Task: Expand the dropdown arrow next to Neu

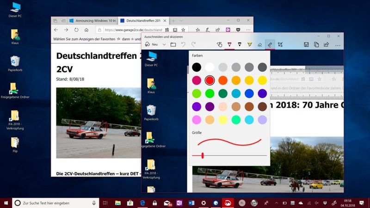Action: (164, 44)
